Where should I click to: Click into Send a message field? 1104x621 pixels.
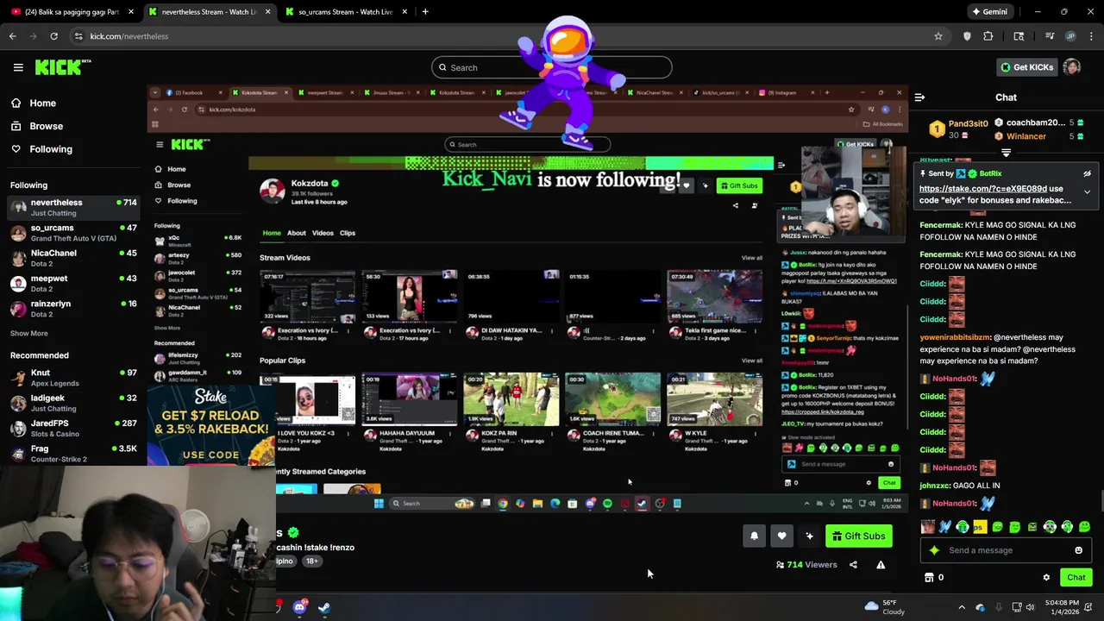tap(1005, 550)
